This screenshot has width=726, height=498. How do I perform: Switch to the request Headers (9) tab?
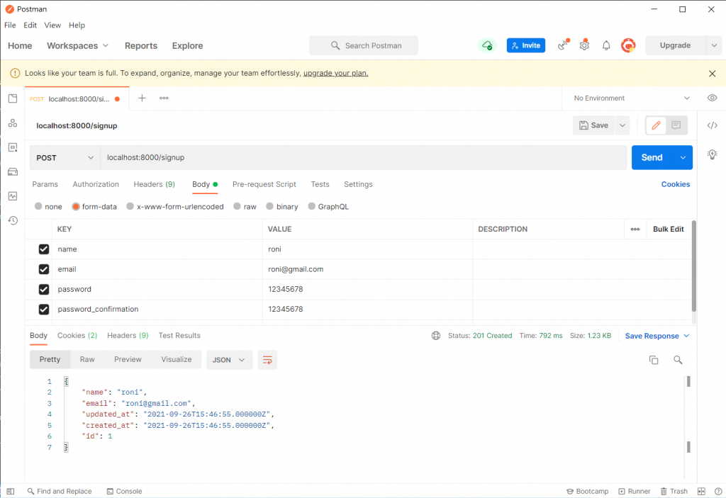[154, 184]
